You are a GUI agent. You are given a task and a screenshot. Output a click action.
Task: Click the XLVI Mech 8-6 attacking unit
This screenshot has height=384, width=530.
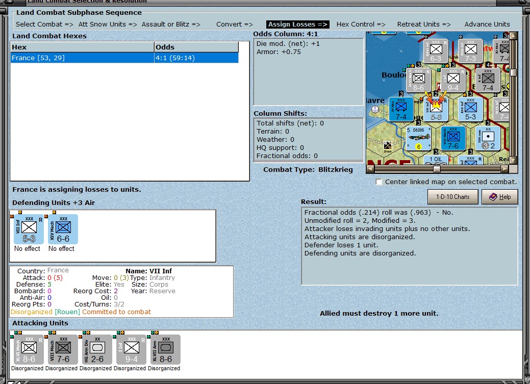(29, 349)
